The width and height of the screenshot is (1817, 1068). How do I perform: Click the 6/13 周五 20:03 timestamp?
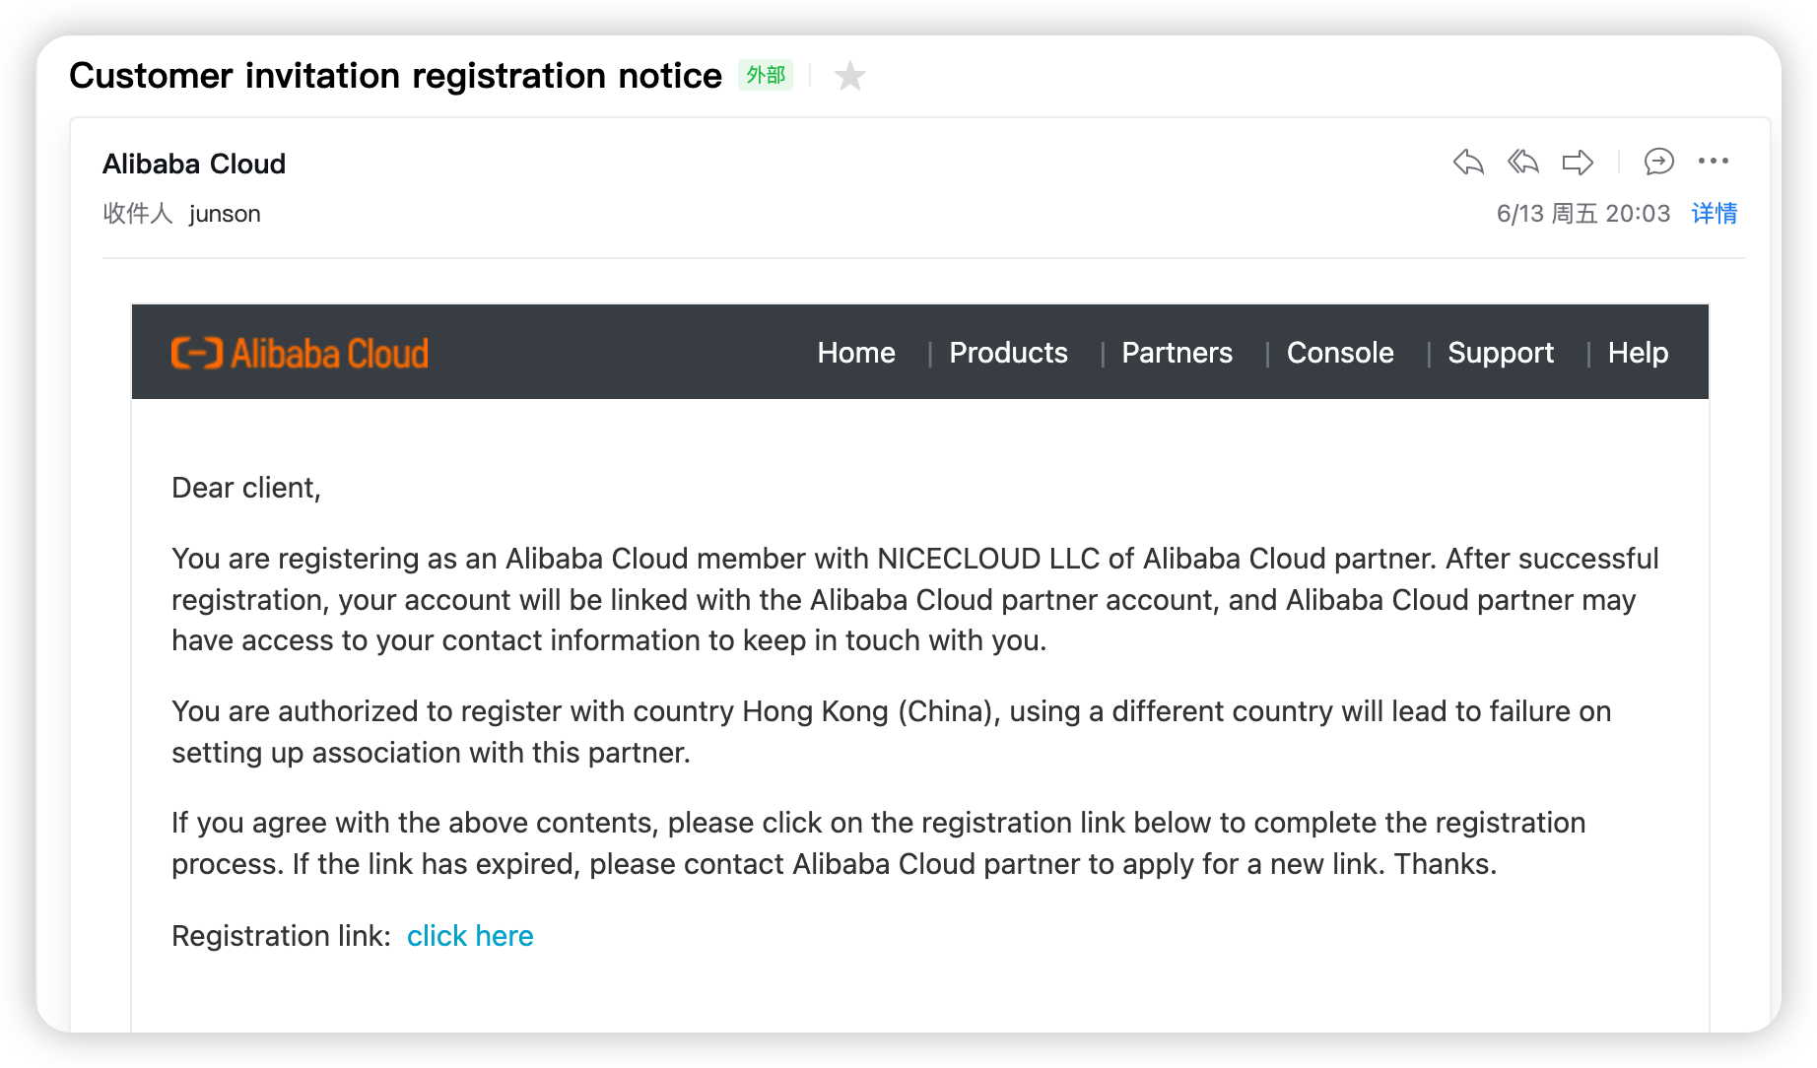[x=1583, y=214]
